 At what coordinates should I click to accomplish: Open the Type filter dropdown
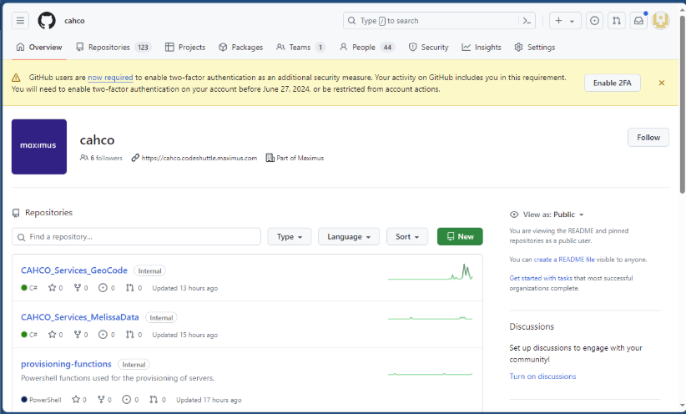tap(290, 237)
